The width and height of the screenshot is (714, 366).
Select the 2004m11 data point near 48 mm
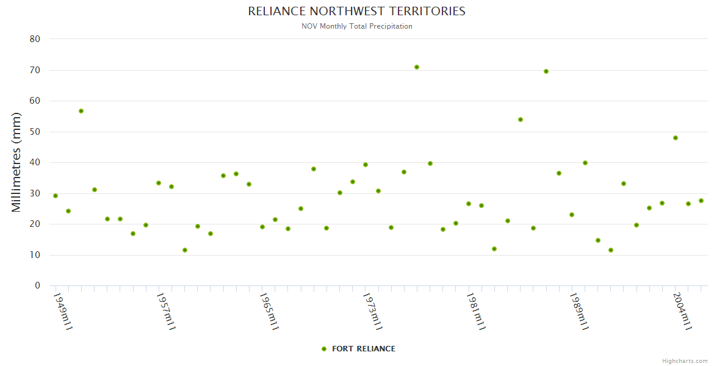click(676, 138)
